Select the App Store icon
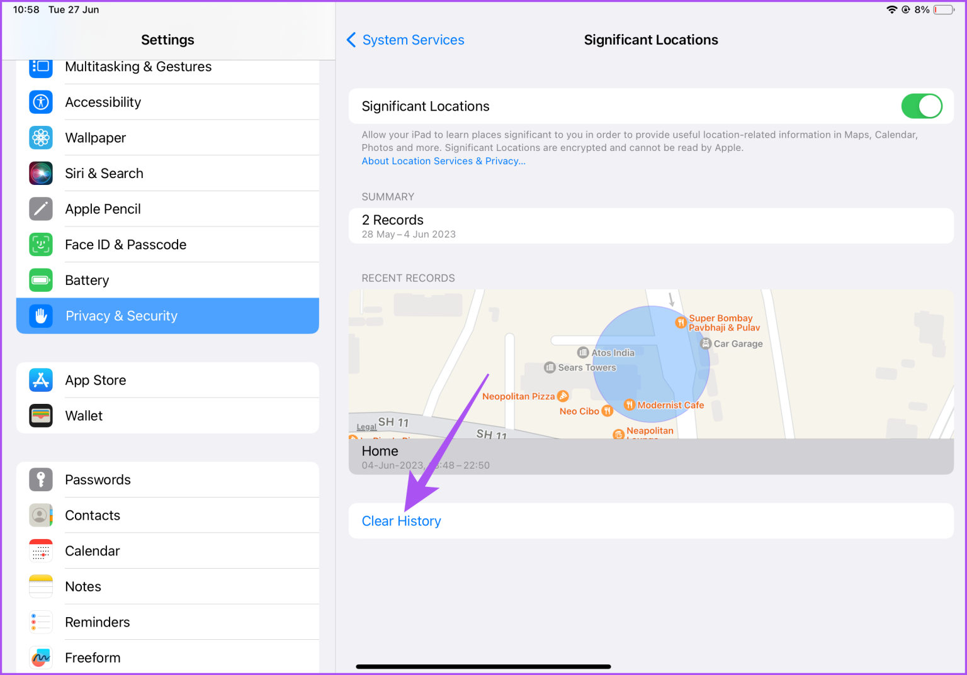The image size is (967, 675). point(40,380)
